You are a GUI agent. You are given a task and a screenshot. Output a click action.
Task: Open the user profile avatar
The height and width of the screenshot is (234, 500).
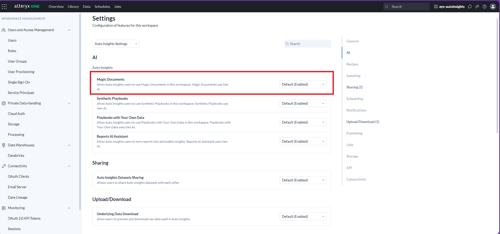[493, 7]
